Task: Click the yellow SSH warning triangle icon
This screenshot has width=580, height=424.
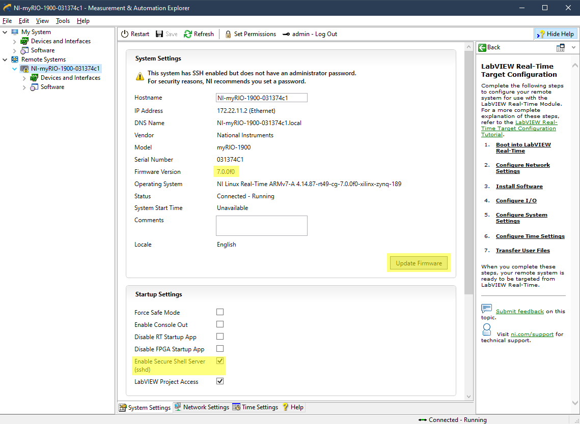Action: tap(140, 76)
